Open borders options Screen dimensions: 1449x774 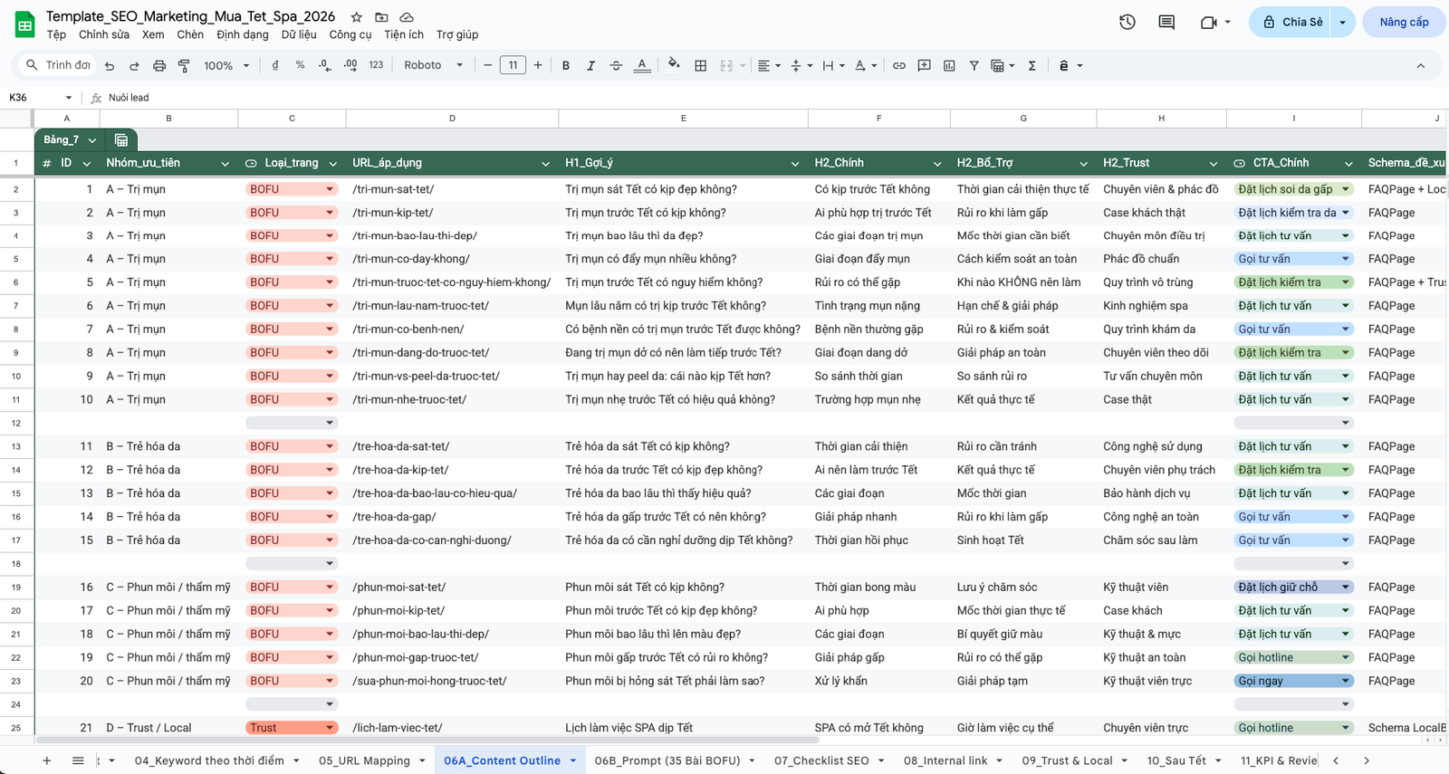click(x=700, y=65)
